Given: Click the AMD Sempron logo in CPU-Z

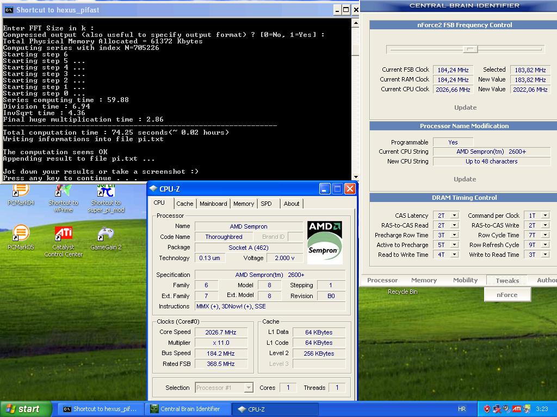Looking at the screenshot, I should (325, 243).
